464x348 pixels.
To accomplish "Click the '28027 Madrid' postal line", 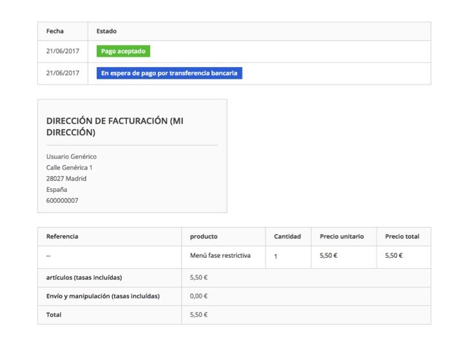I will coord(66,179).
